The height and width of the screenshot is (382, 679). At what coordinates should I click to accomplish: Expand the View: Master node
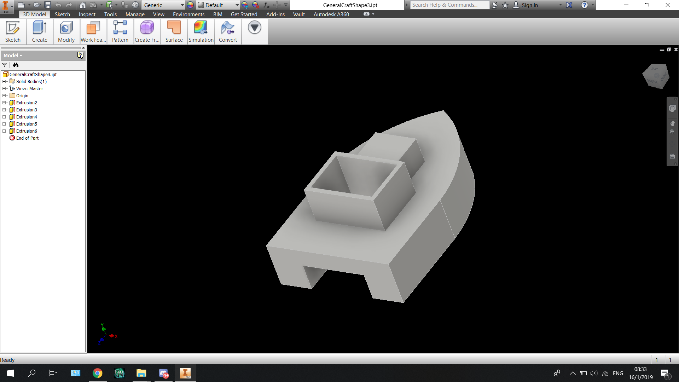coord(4,89)
